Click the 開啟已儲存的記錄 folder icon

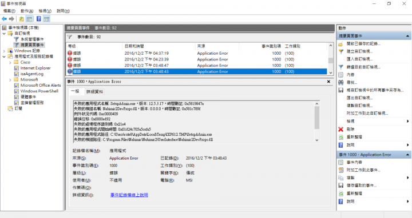[x=341, y=44]
